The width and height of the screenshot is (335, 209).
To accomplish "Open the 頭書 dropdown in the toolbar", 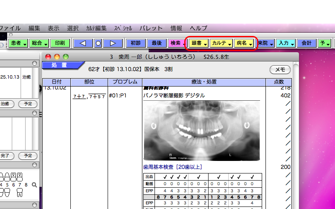I will [x=198, y=43].
